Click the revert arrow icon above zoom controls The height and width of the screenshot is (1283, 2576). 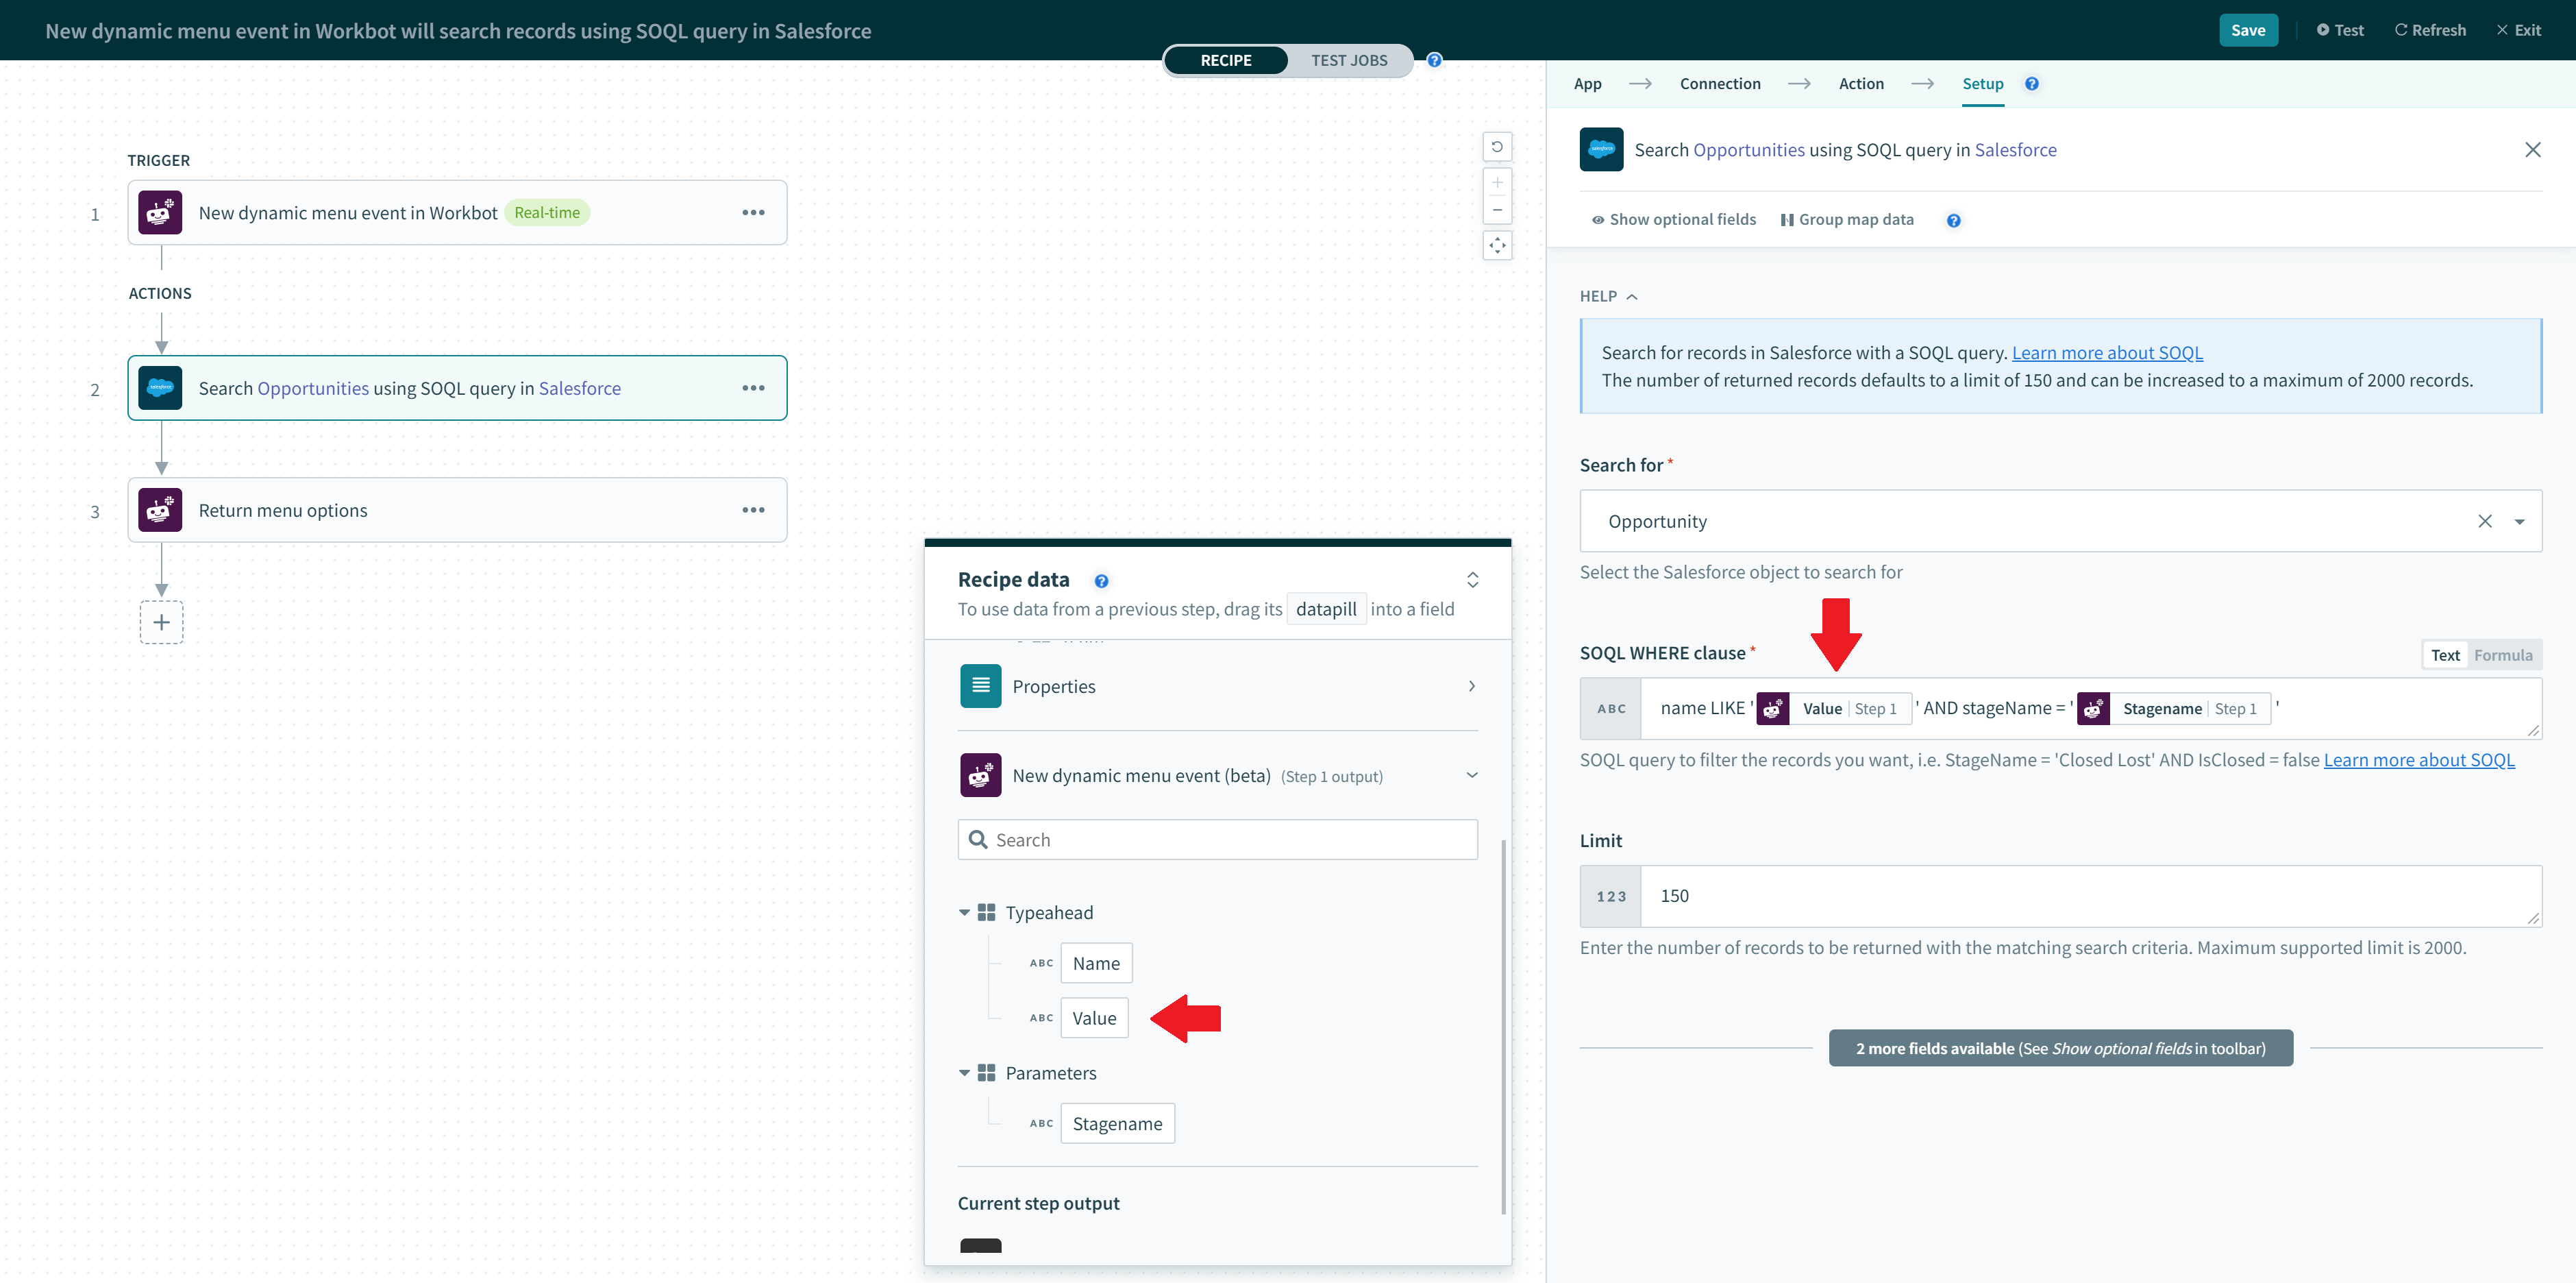coord(1497,146)
